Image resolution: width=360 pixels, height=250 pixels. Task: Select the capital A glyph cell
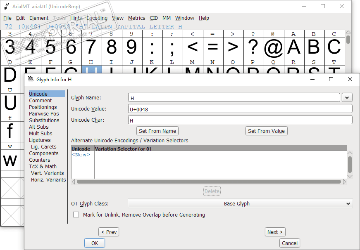coord(294,47)
